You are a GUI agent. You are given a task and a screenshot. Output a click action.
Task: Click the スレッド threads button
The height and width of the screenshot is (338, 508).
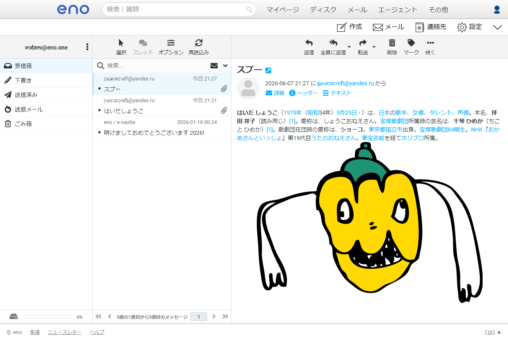click(143, 47)
